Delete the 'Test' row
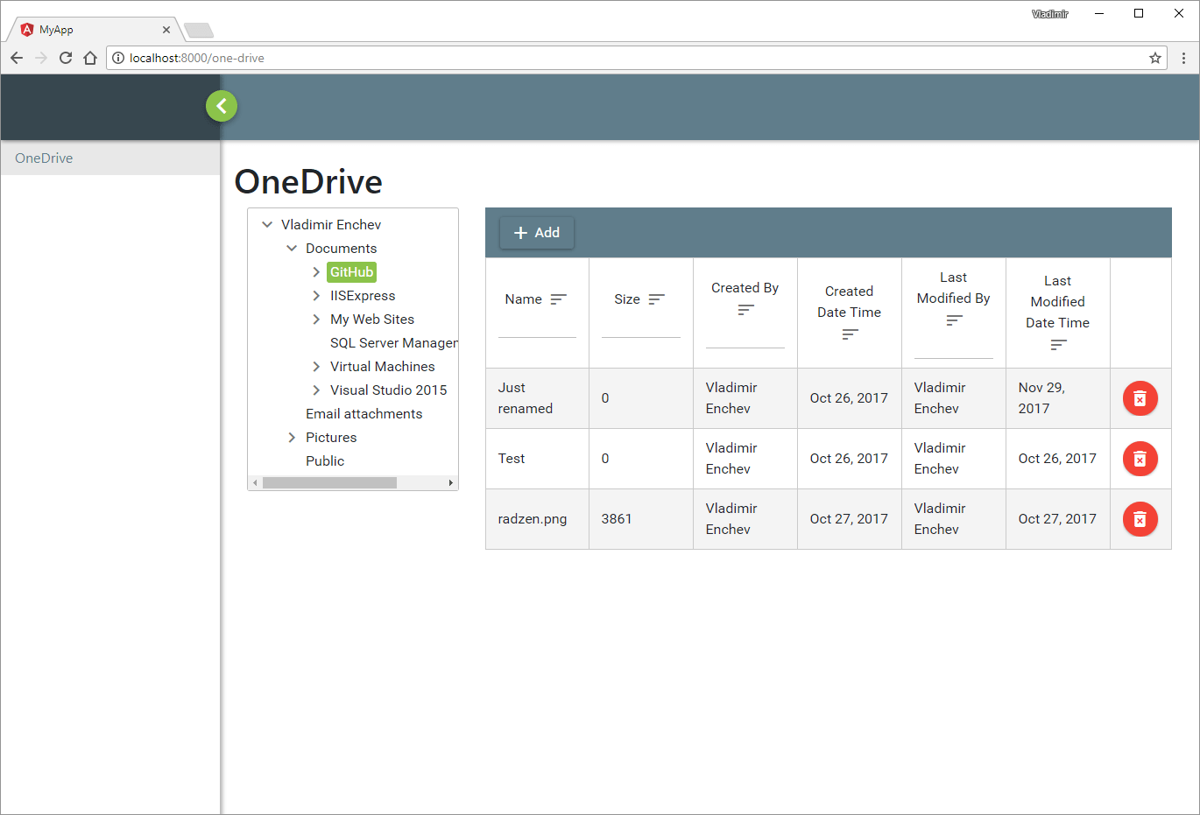Image resolution: width=1200 pixels, height=815 pixels. coord(1140,459)
